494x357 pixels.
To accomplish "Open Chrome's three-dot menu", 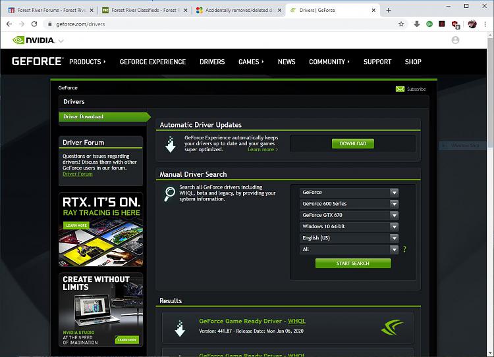I will tap(485, 24).
